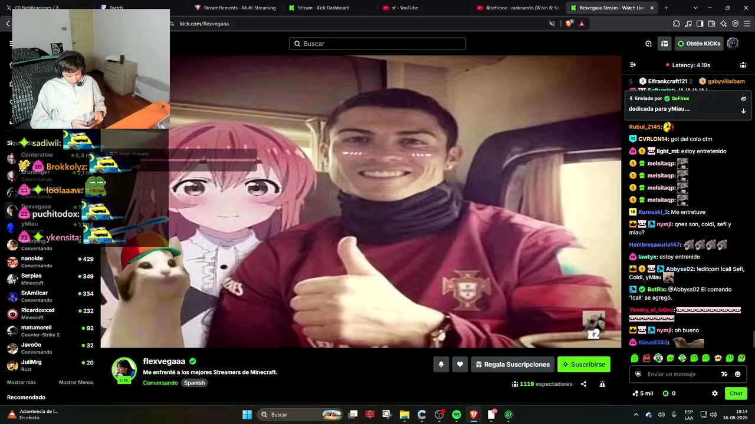Click the report icon beside the share icon
Image resolution: width=755 pixels, height=424 pixels.
[602, 384]
